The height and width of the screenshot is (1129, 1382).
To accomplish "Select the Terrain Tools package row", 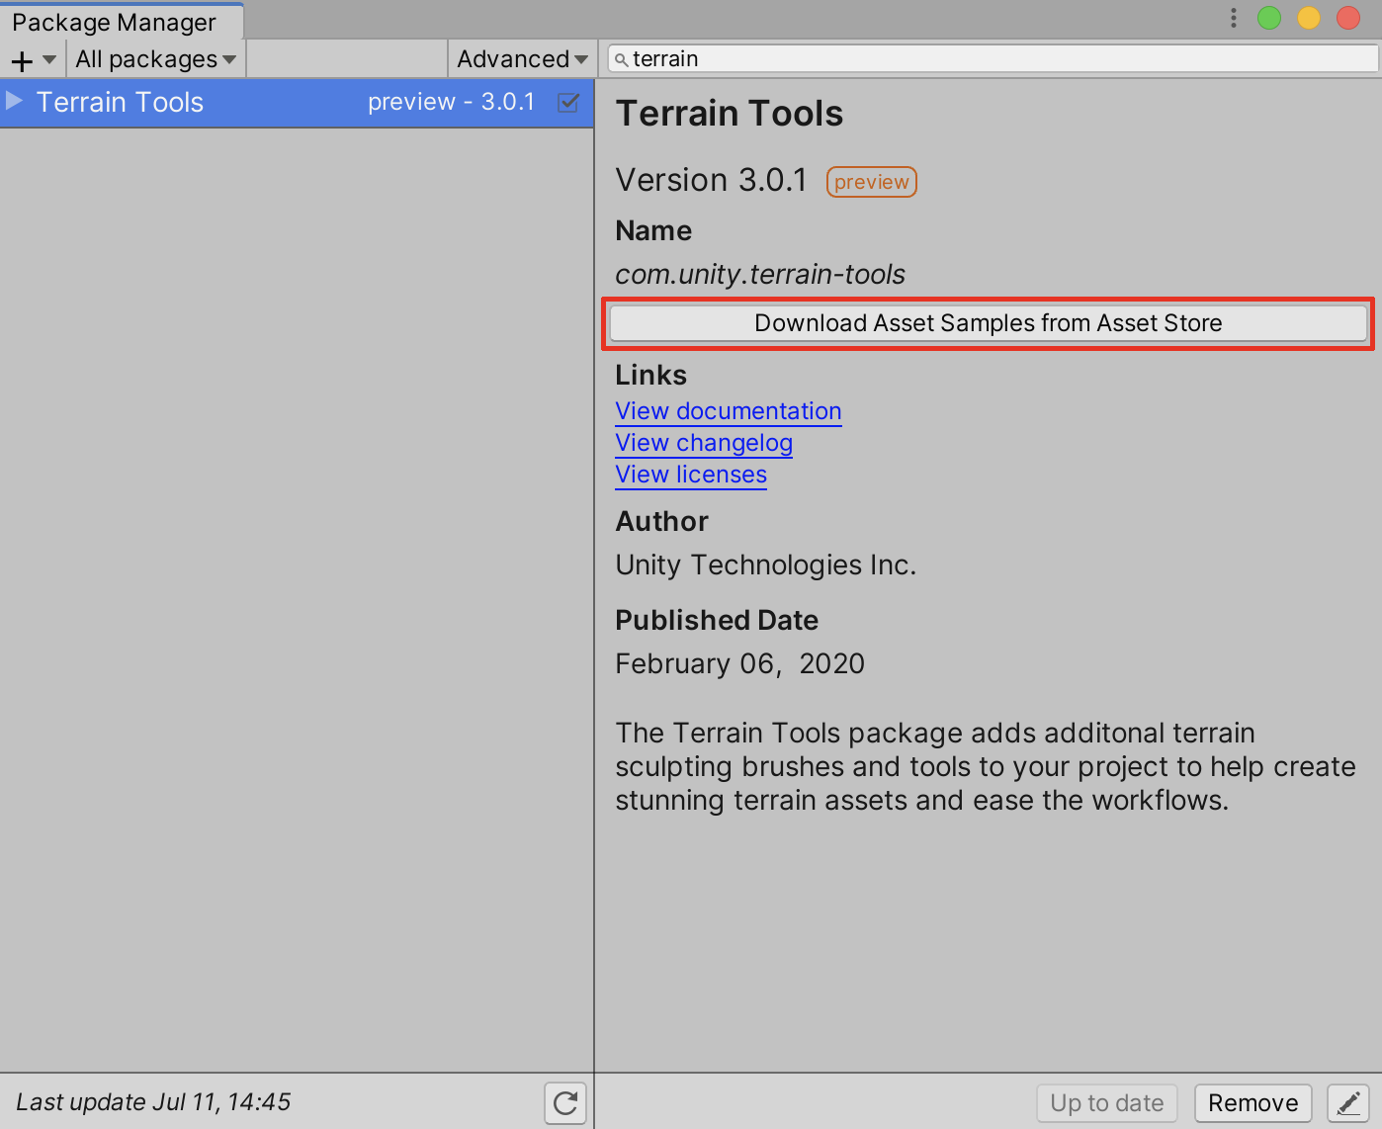I will click(297, 103).
